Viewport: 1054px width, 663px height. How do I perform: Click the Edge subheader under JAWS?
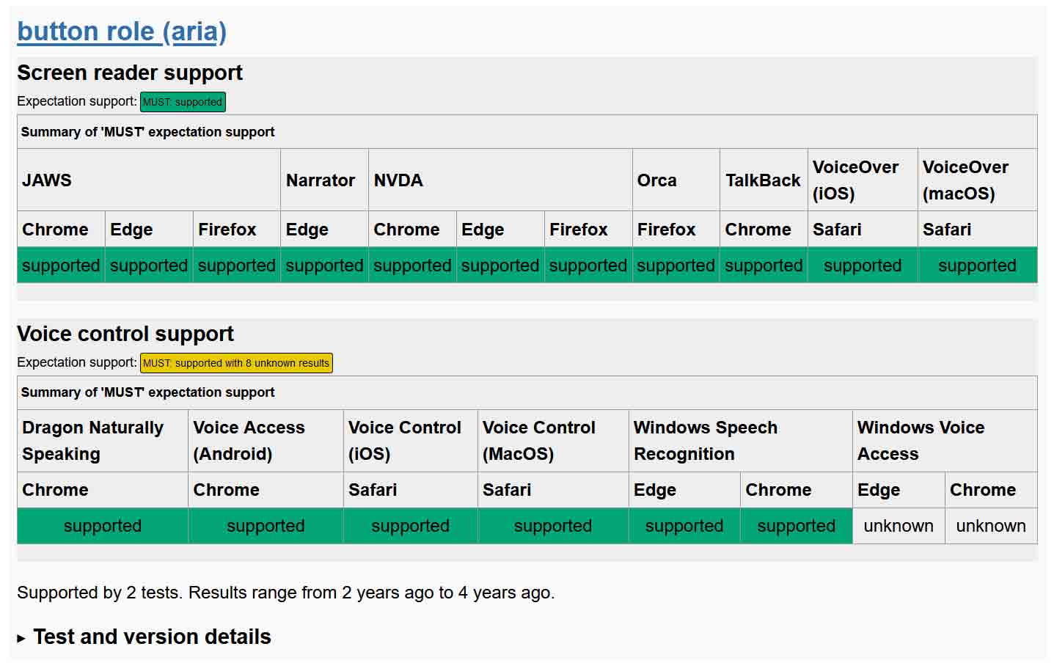click(149, 230)
